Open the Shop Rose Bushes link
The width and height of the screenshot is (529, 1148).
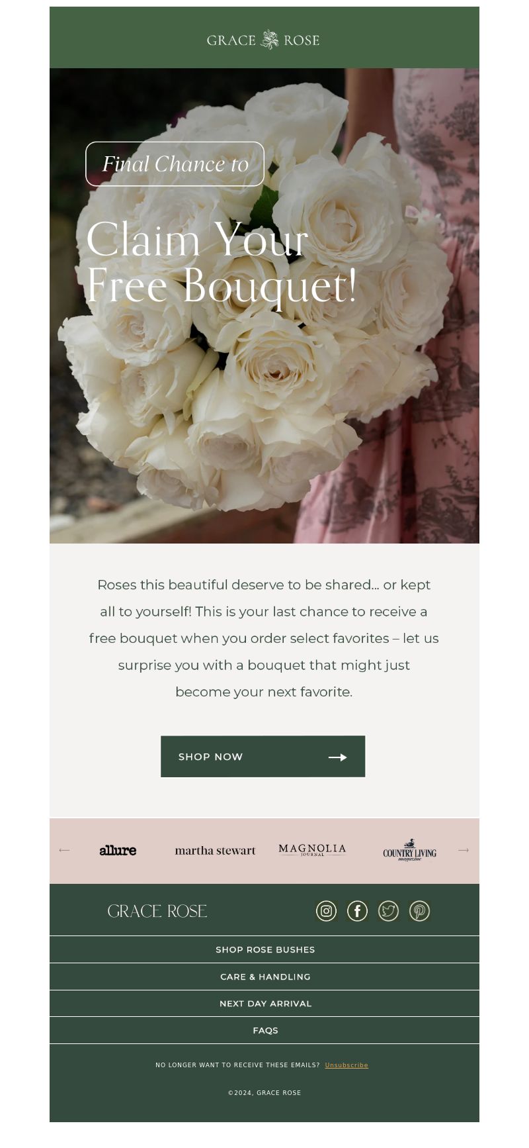pos(264,949)
